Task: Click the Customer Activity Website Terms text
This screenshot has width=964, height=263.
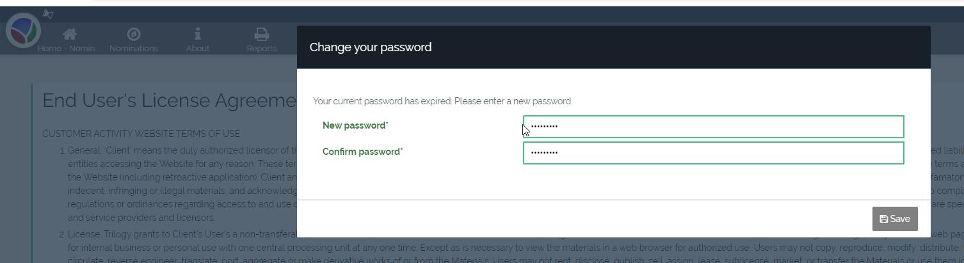Action: [x=141, y=134]
